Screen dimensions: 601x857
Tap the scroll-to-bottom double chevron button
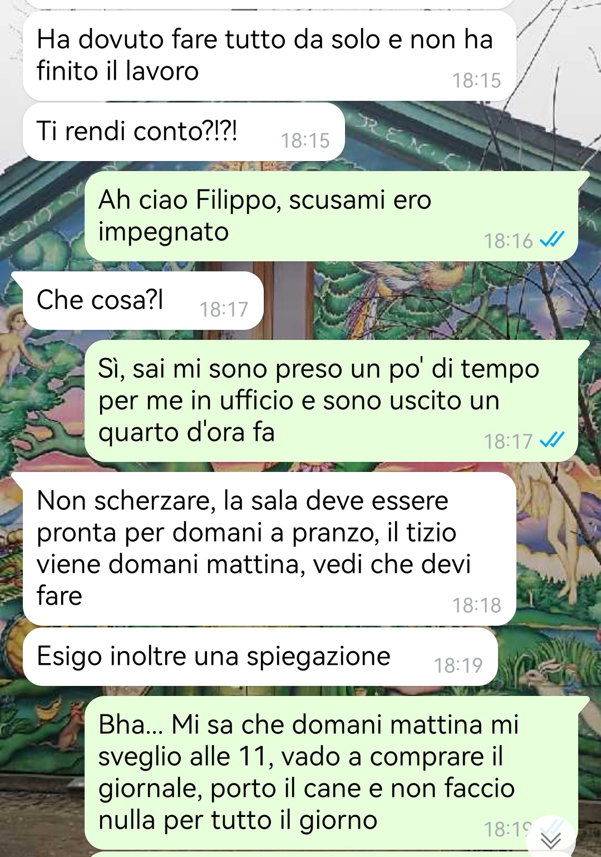[551, 839]
